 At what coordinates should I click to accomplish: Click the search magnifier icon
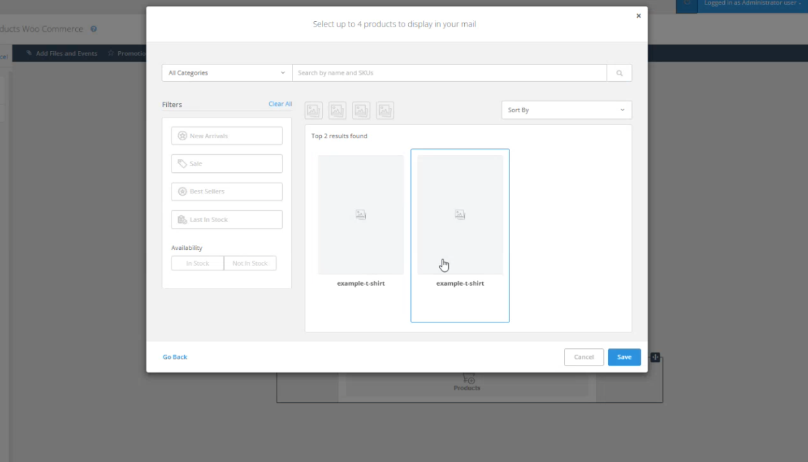[x=619, y=72]
